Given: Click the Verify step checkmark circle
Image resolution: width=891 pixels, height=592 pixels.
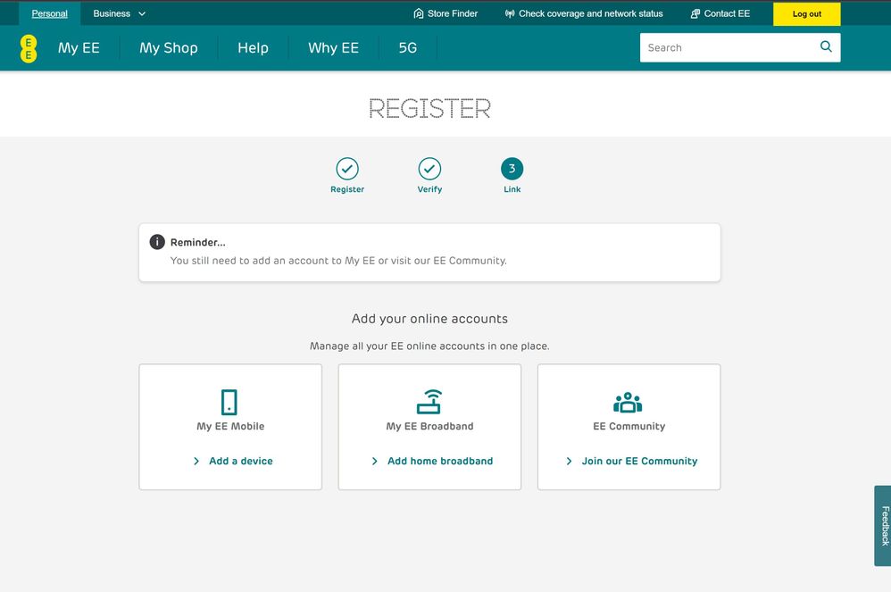Looking at the screenshot, I should (x=429, y=169).
